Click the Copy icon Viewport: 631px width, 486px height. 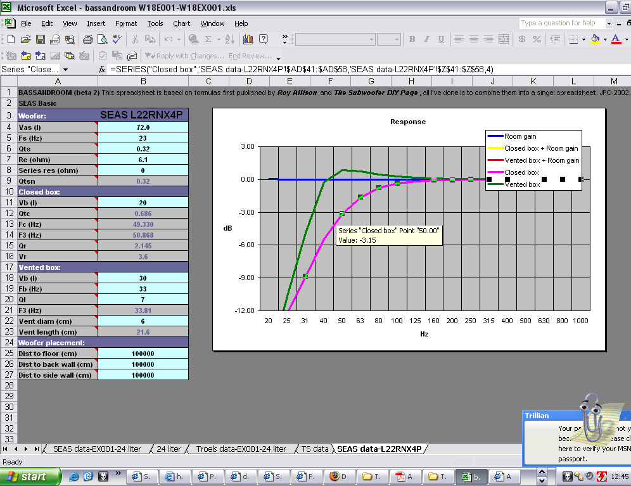coord(150,39)
